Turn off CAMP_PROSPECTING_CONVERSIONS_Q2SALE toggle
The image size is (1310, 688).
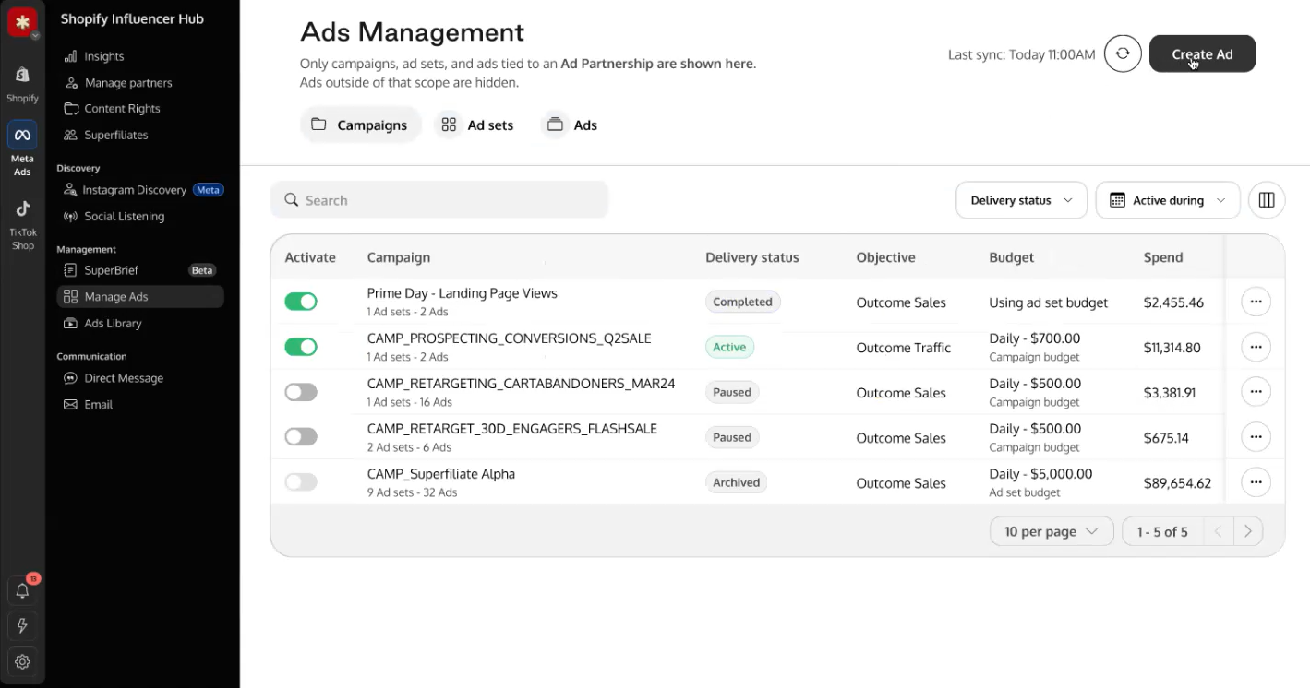click(301, 347)
